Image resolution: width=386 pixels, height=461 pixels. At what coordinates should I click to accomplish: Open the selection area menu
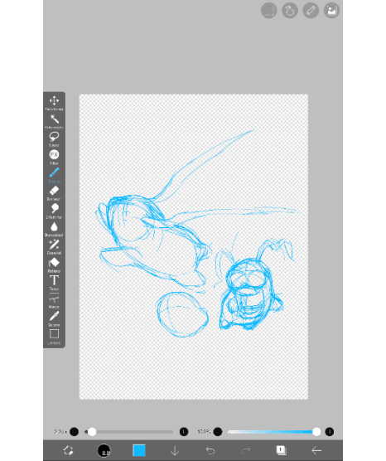coord(268,11)
